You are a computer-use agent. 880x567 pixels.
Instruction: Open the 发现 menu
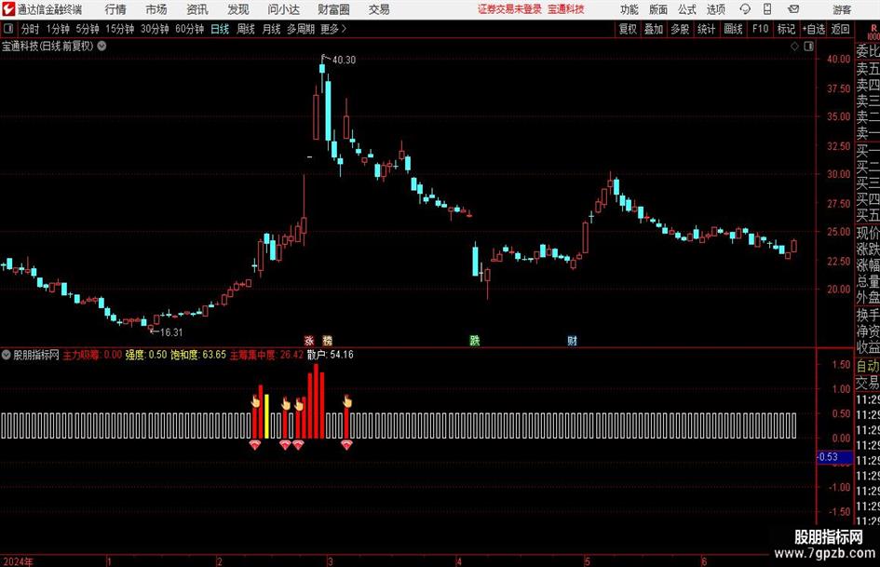click(238, 9)
